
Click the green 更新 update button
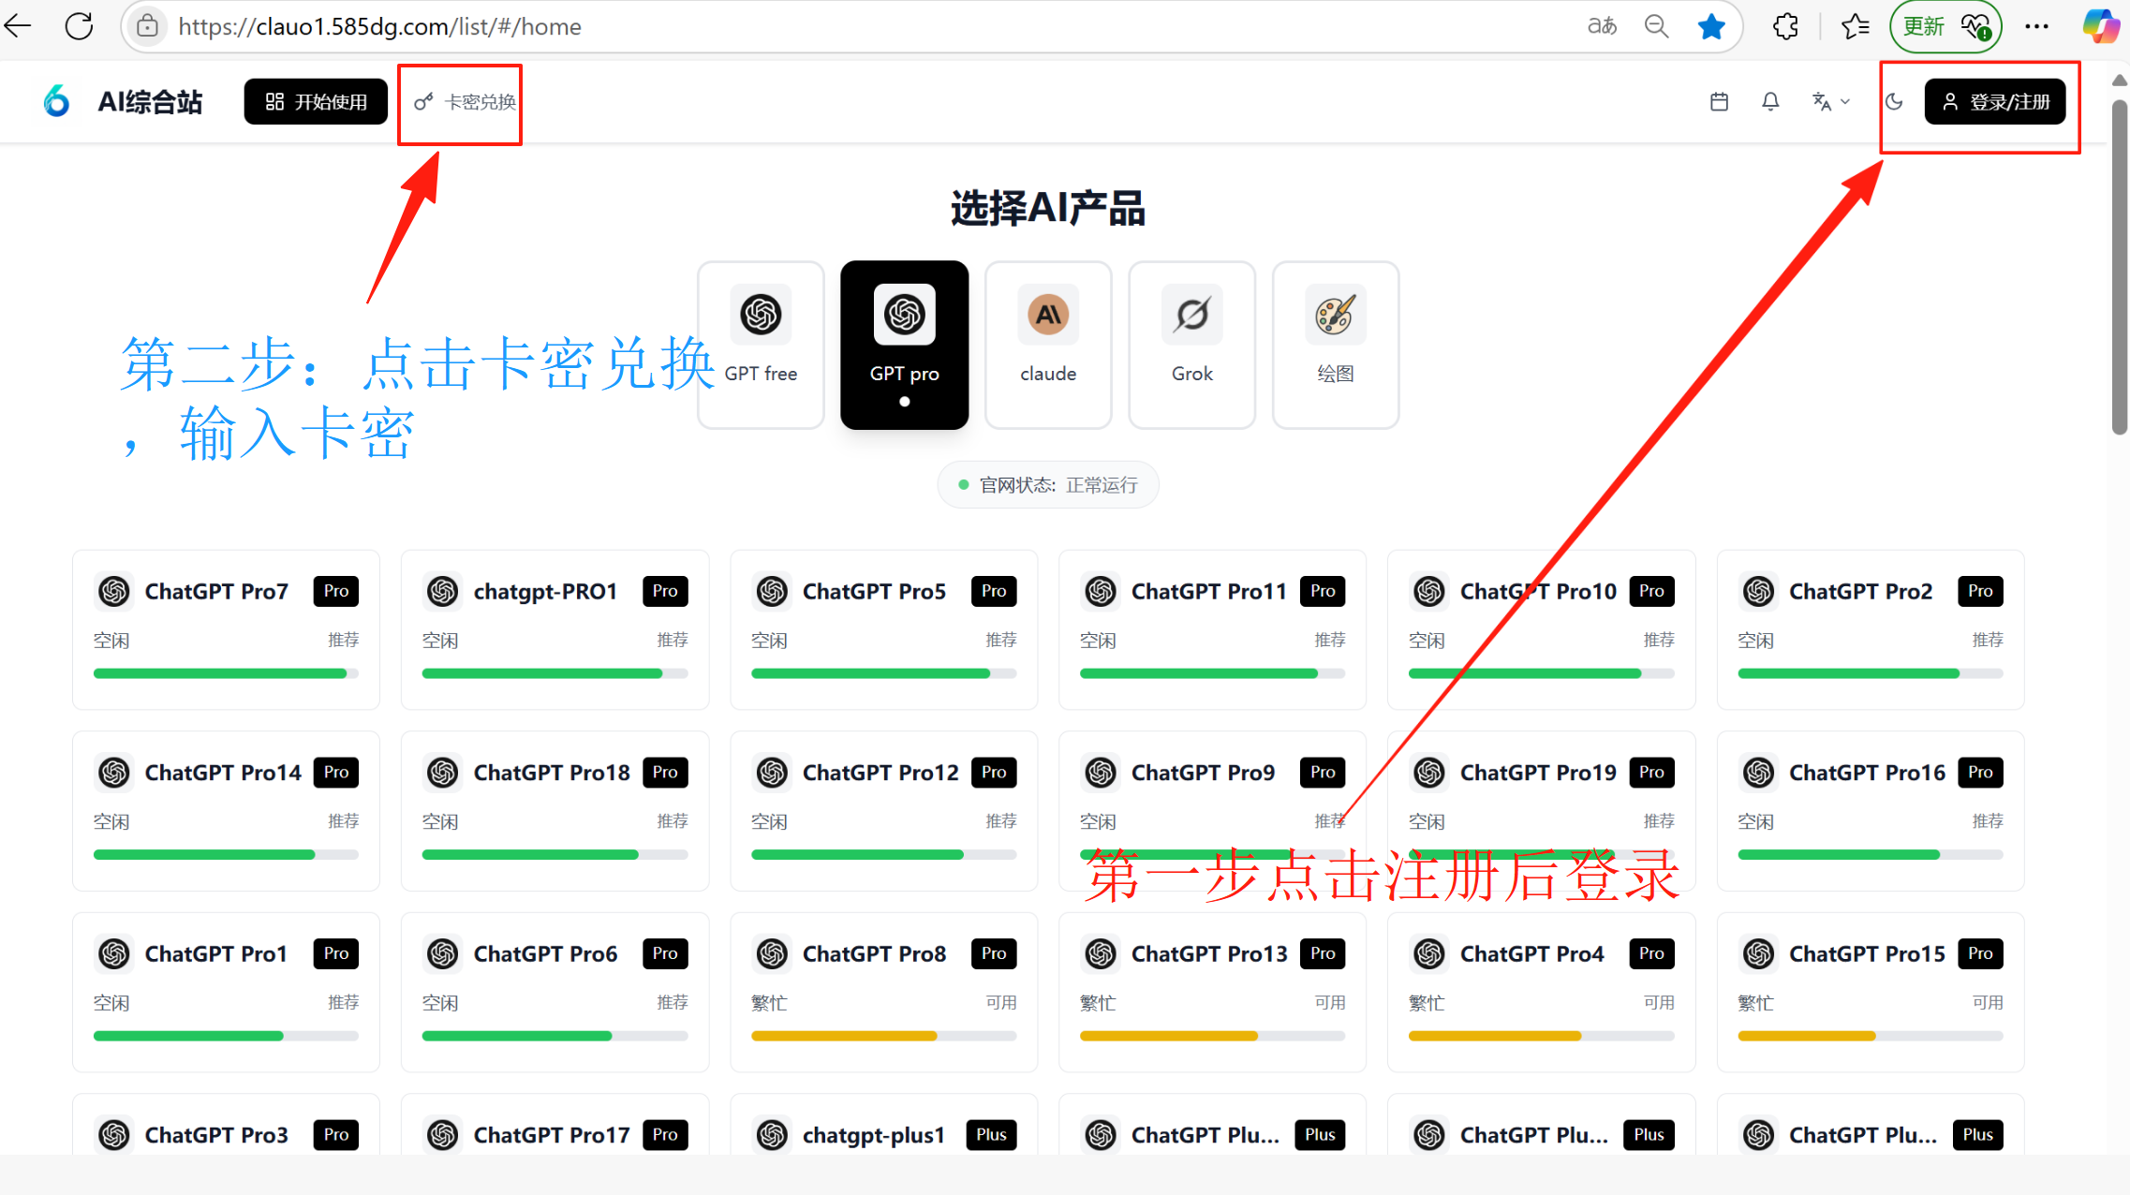(1945, 26)
